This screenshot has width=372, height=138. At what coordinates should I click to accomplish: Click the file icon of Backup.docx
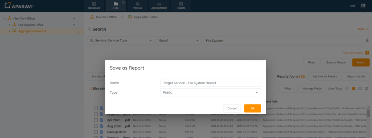coord(102,132)
